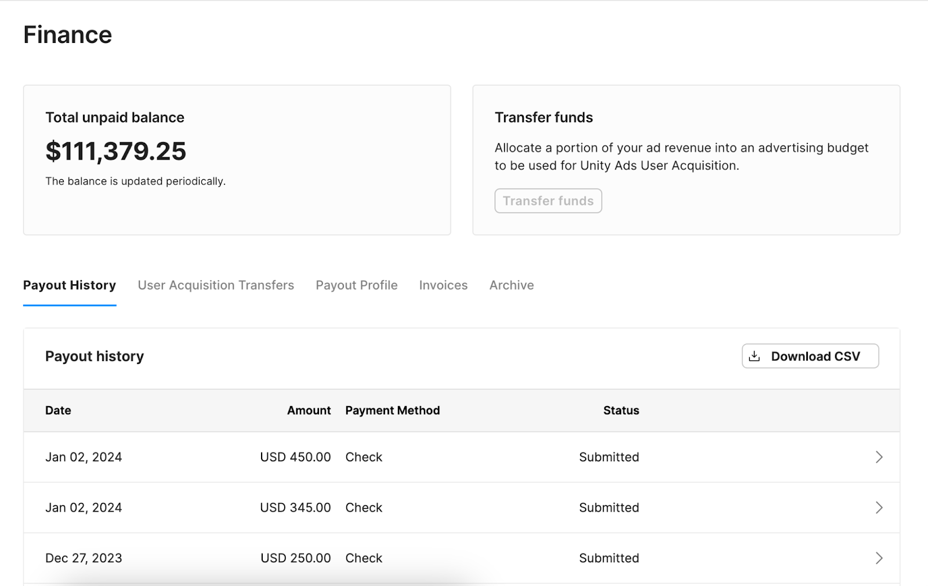Click the Status column header
The image size is (928, 586).
(621, 410)
